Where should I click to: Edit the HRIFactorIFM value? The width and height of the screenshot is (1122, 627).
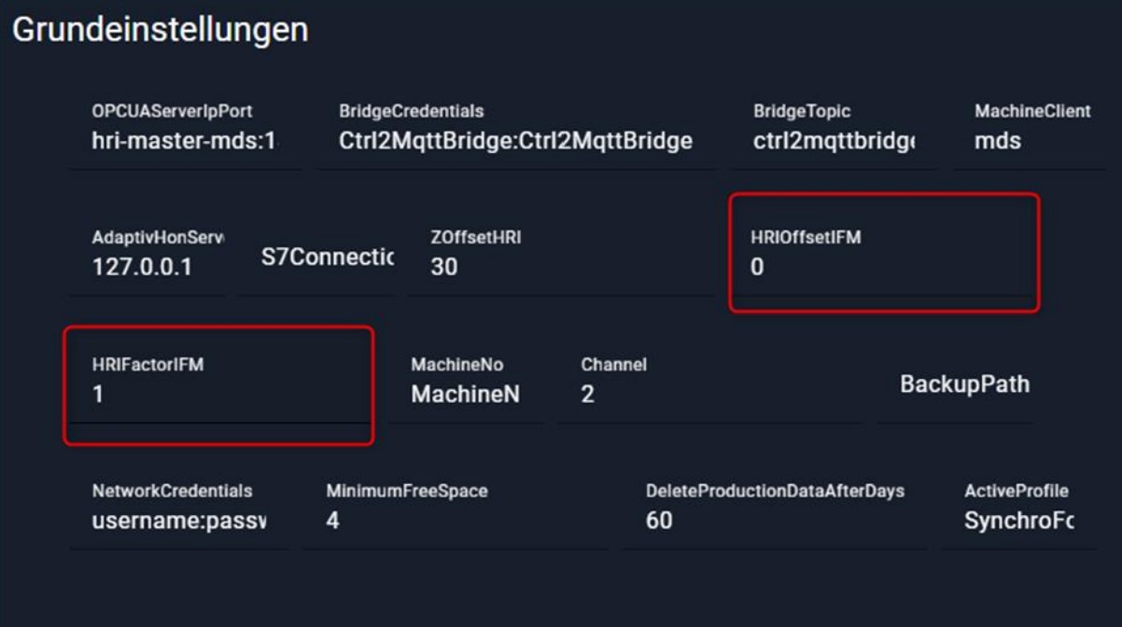tap(217, 395)
